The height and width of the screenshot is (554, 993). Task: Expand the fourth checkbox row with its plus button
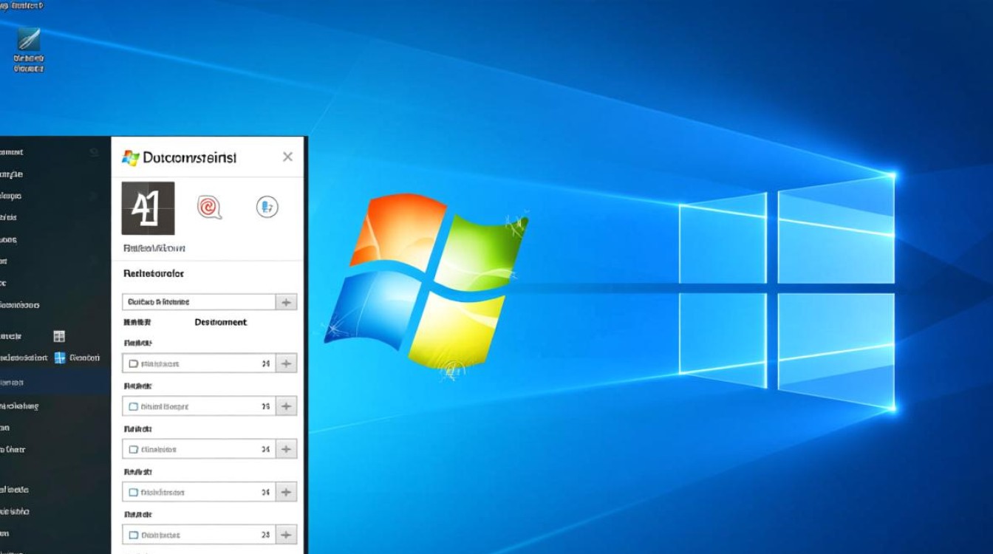(x=286, y=492)
